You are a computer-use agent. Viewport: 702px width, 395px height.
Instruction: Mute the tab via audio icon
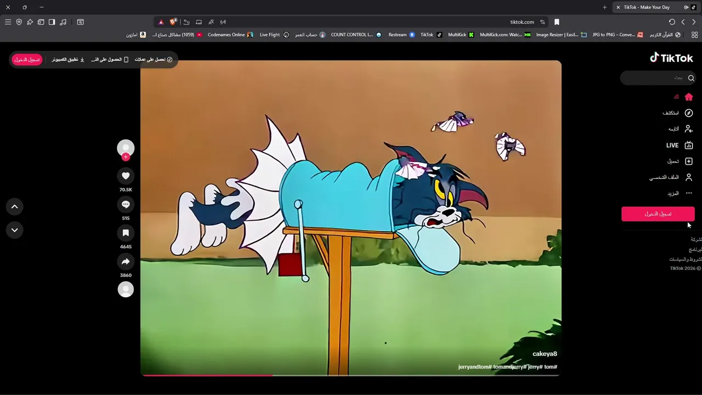click(x=686, y=7)
